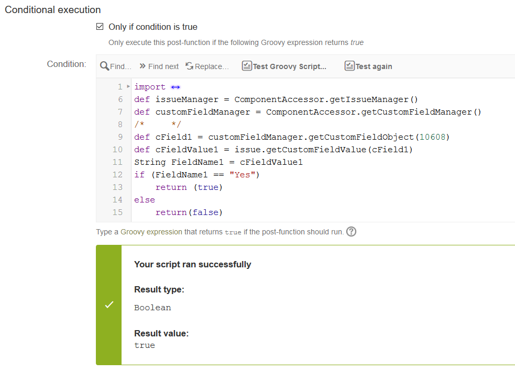Place cursor on the return(false) line
Viewport: 515px width, 384px height.
(x=189, y=212)
